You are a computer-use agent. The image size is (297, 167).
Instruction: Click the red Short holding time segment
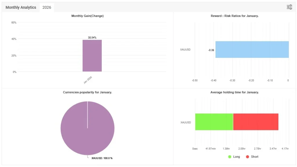[x=256, y=122]
